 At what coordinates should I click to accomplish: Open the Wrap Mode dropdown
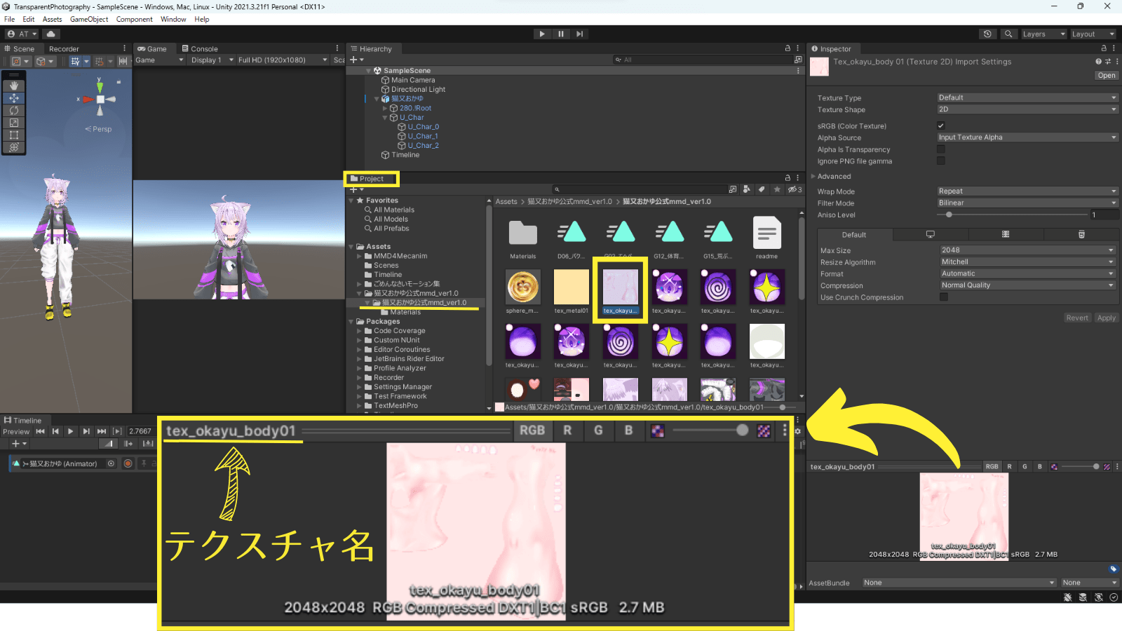point(1027,191)
